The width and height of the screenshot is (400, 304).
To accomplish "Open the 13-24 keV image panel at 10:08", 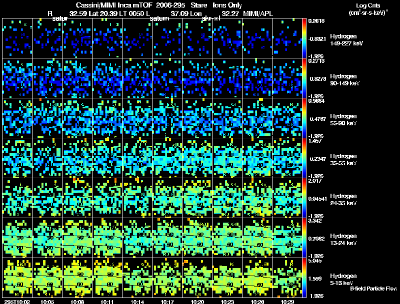I will pyautogui.click(x=77, y=238).
